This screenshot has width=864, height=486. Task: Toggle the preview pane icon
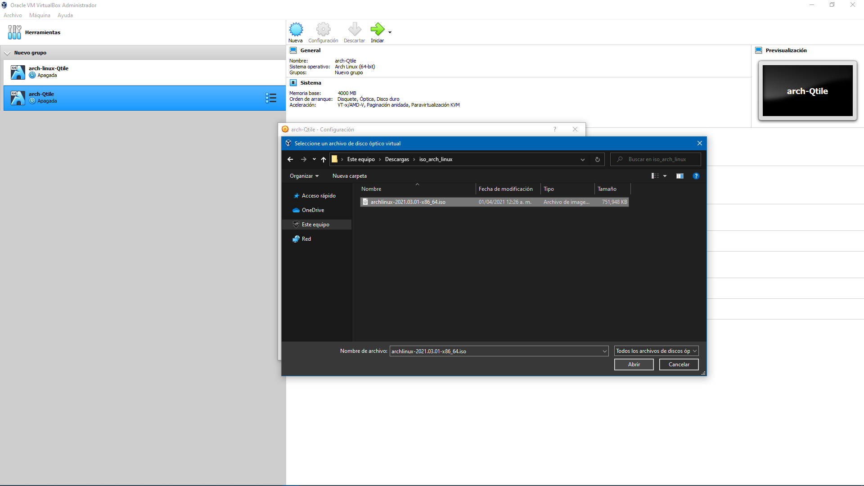679,176
